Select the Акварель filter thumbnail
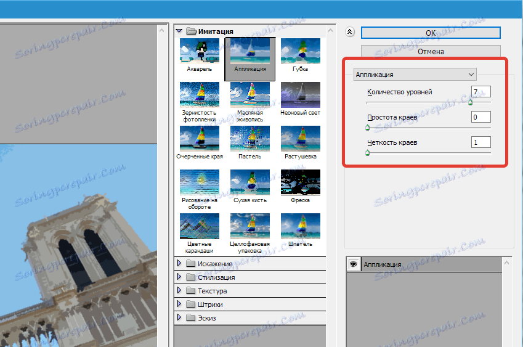Screen dimensions: 523x347 tap(200, 51)
